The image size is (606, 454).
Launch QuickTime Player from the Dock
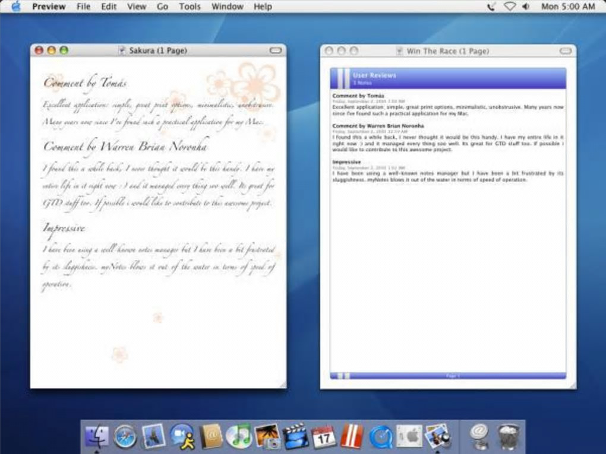pos(381,437)
